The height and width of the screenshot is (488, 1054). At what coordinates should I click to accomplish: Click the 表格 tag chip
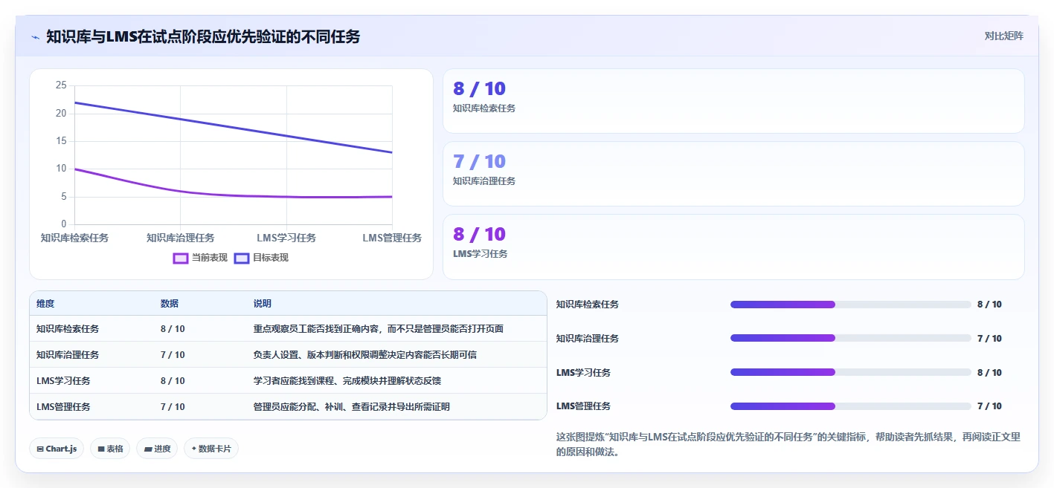coord(110,449)
